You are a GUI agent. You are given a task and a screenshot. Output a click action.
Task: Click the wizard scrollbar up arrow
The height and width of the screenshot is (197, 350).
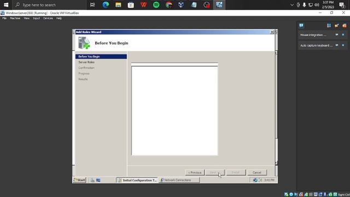276,53
